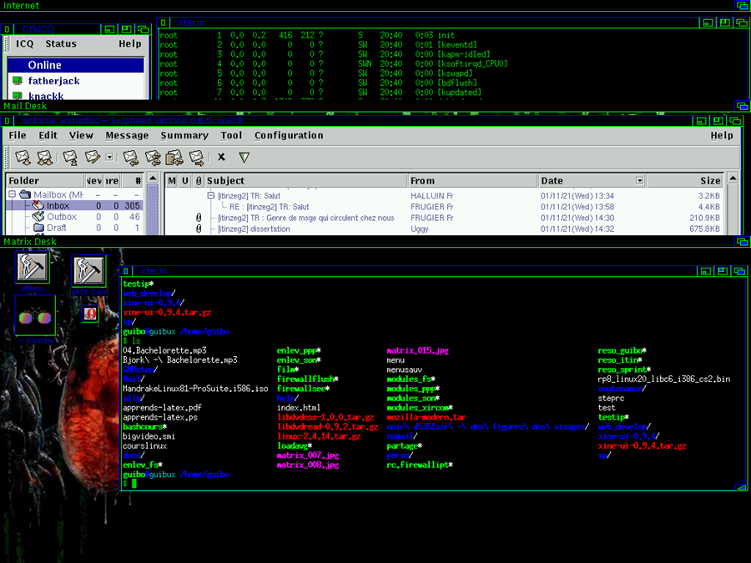Click the upper xterm window menu button
Screen dimensions: 751x563
click(163, 23)
